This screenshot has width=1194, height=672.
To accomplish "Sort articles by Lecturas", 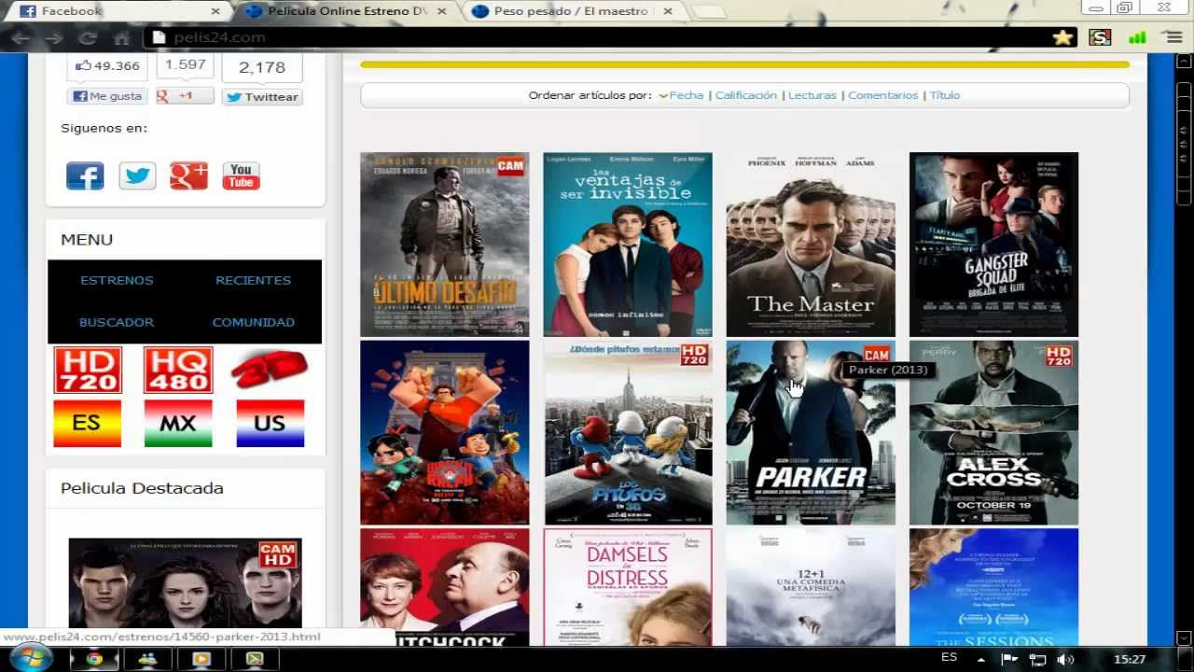I will click(x=812, y=95).
